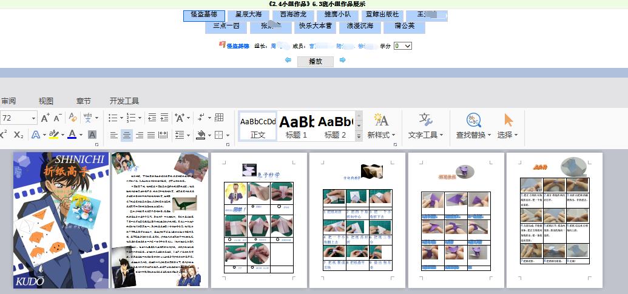Apply paragraph shading fill bucket
This screenshot has height=294, width=628.
coord(201,135)
